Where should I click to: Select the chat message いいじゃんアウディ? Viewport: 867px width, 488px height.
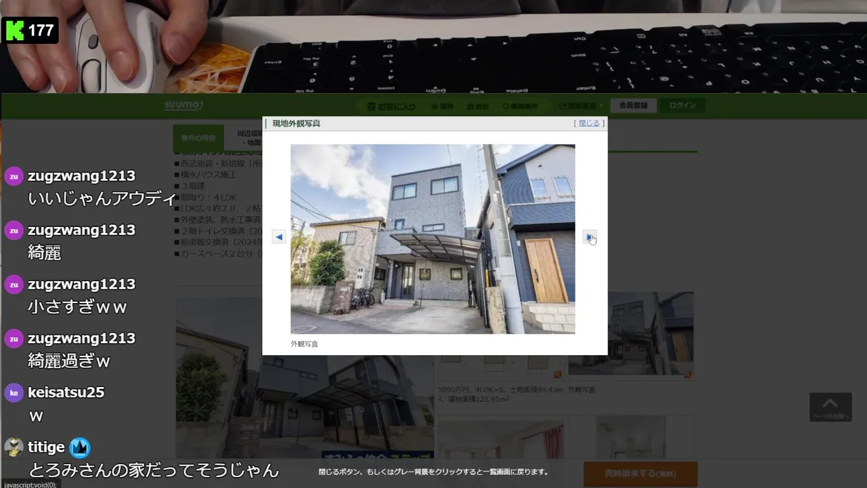click(102, 199)
